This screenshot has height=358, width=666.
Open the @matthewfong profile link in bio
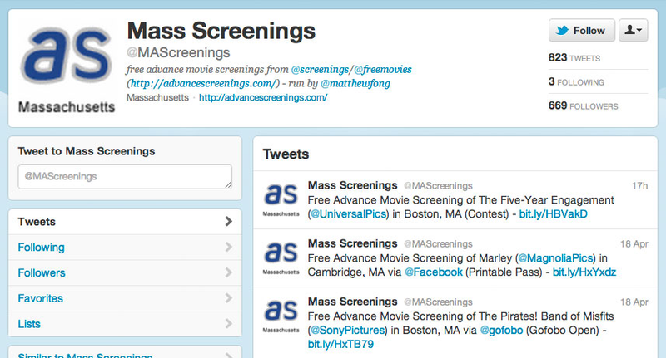coord(355,83)
